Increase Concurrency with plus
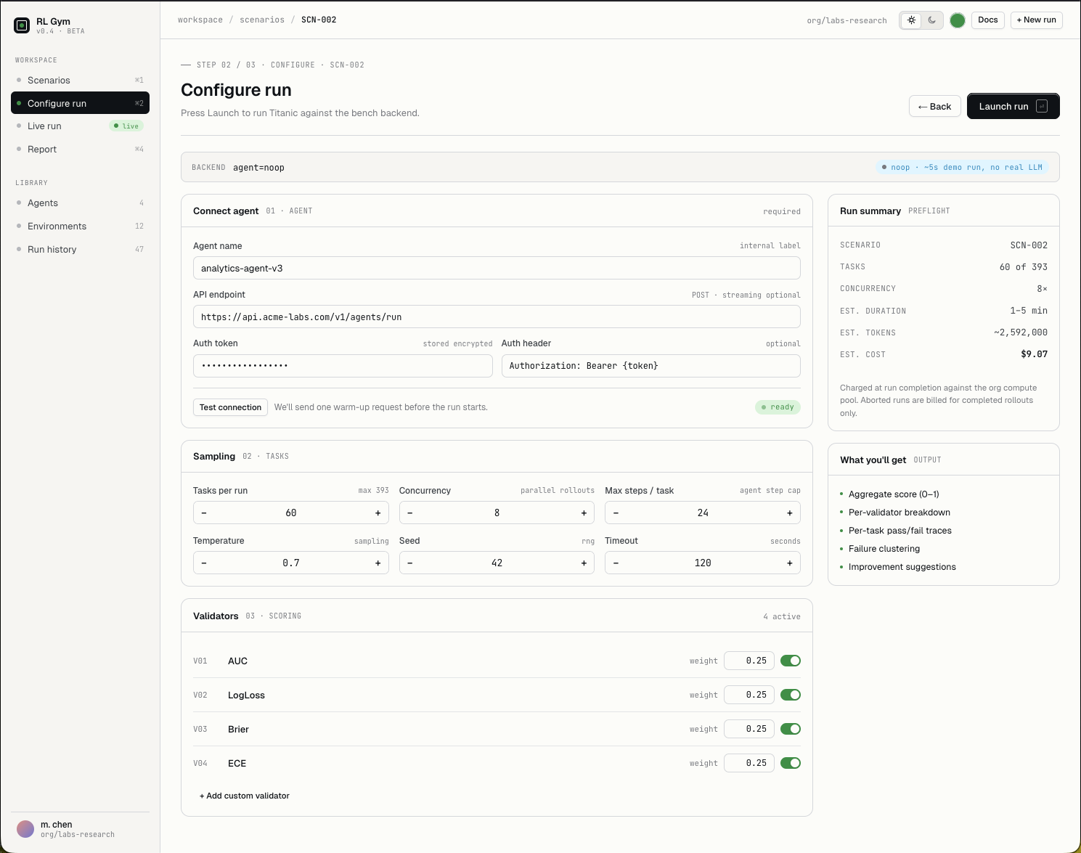The image size is (1081, 853). [x=584, y=513]
